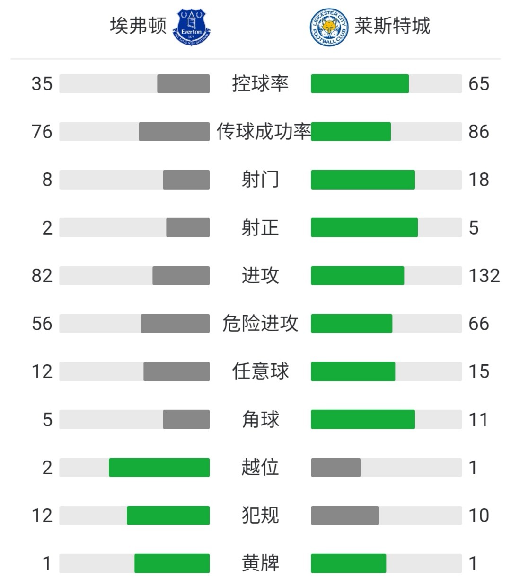Click Everton's green 犯规 bar

tap(168, 515)
